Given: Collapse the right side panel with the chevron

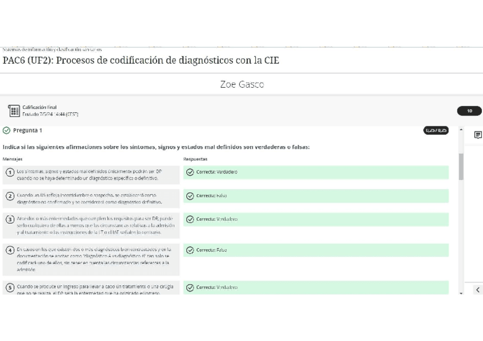Looking at the screenshot, I should 477,289.
